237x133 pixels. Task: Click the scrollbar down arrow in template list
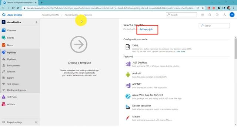point(236,124)
